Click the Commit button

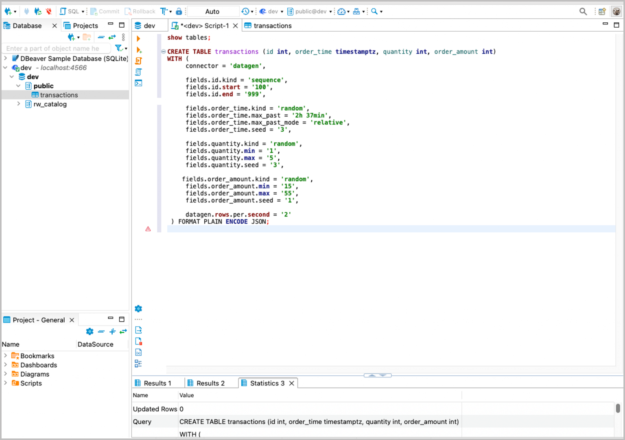[105, 11]
